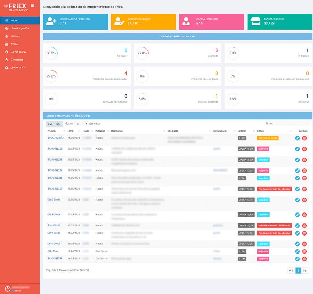Delete aviso TASK27523652 with trash icon
The image size is (313, 294).
305,138
